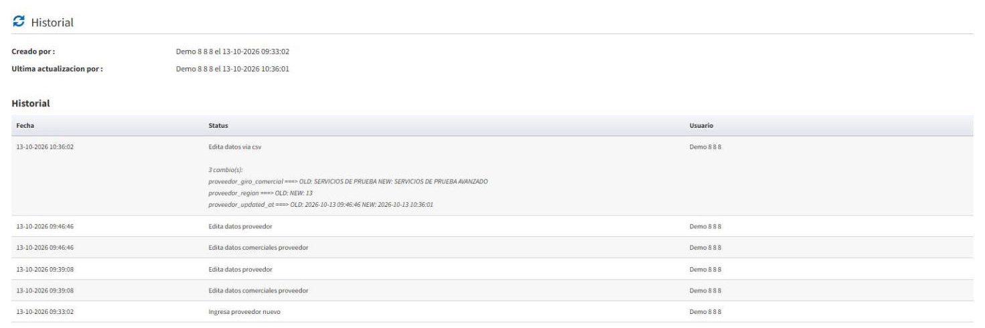Screen dimensions: 985x328
Task: Click date cell '13-10-2026 09:33:02' in the table
Action: tap(45, 312)
